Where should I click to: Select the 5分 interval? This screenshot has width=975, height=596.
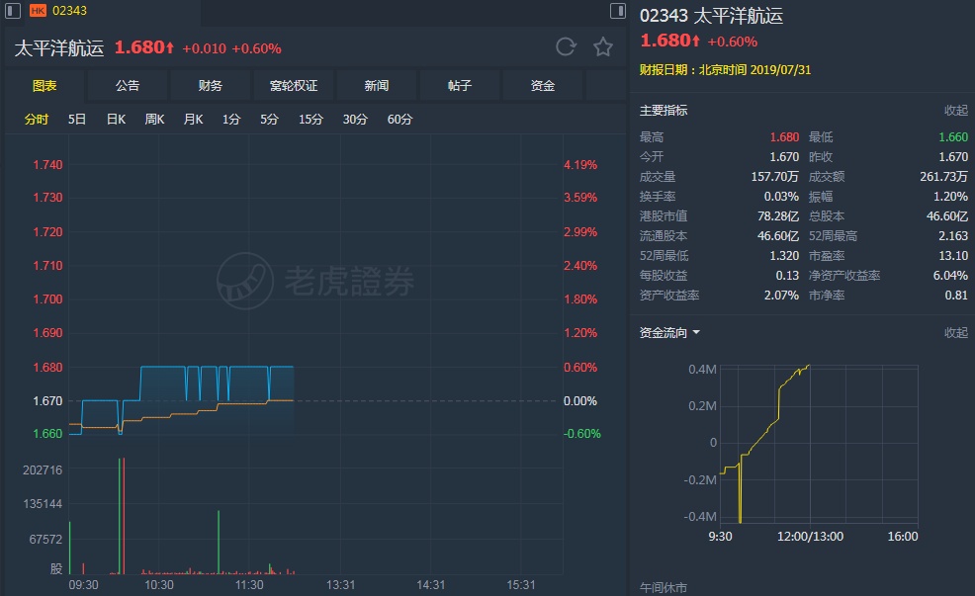coord(269,120)
